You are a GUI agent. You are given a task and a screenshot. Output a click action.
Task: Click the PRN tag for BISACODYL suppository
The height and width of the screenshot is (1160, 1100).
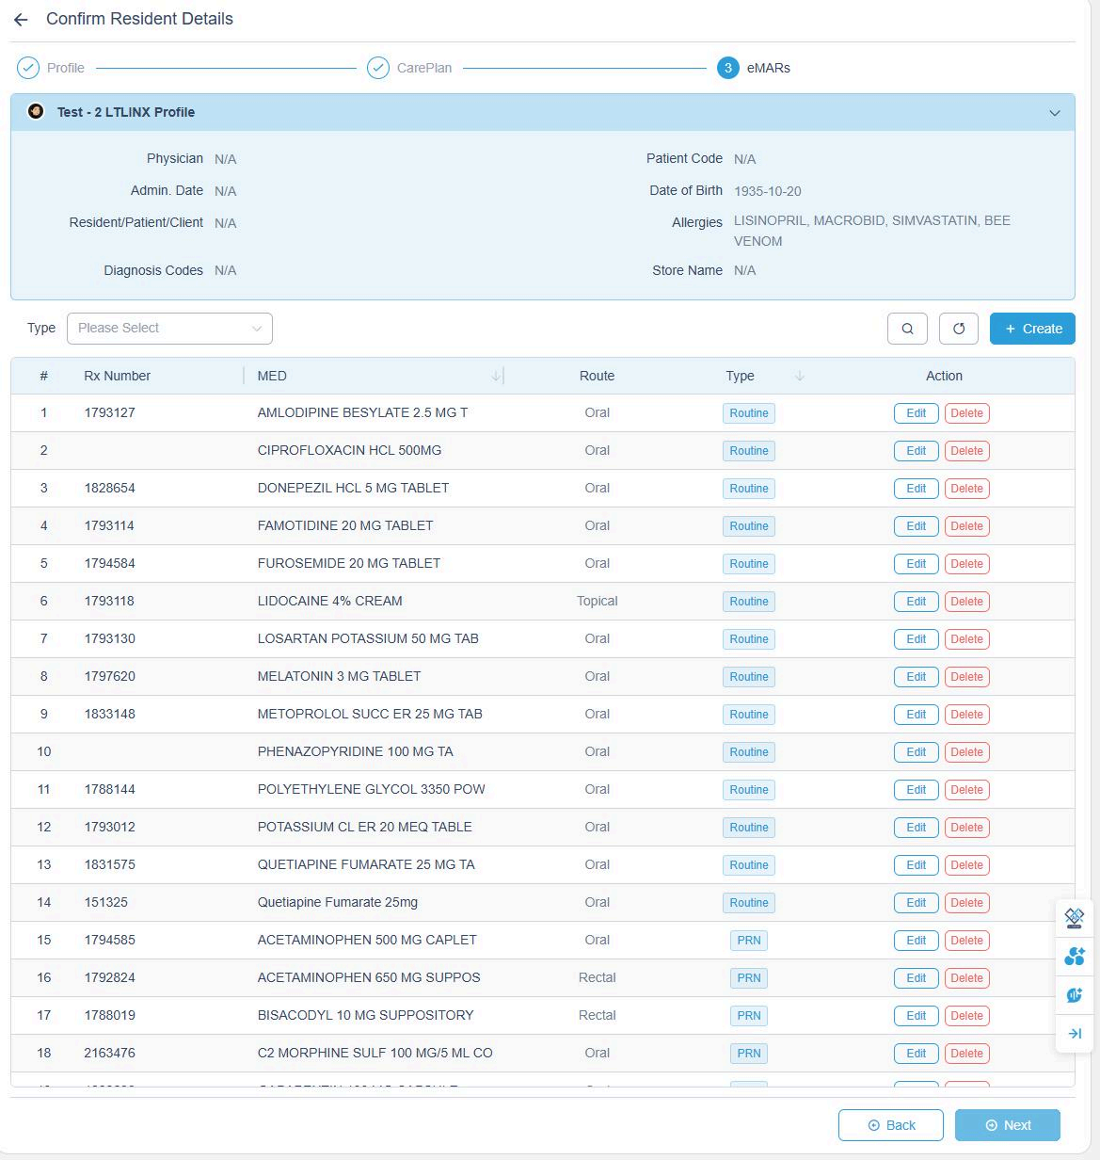point(749,1016)
